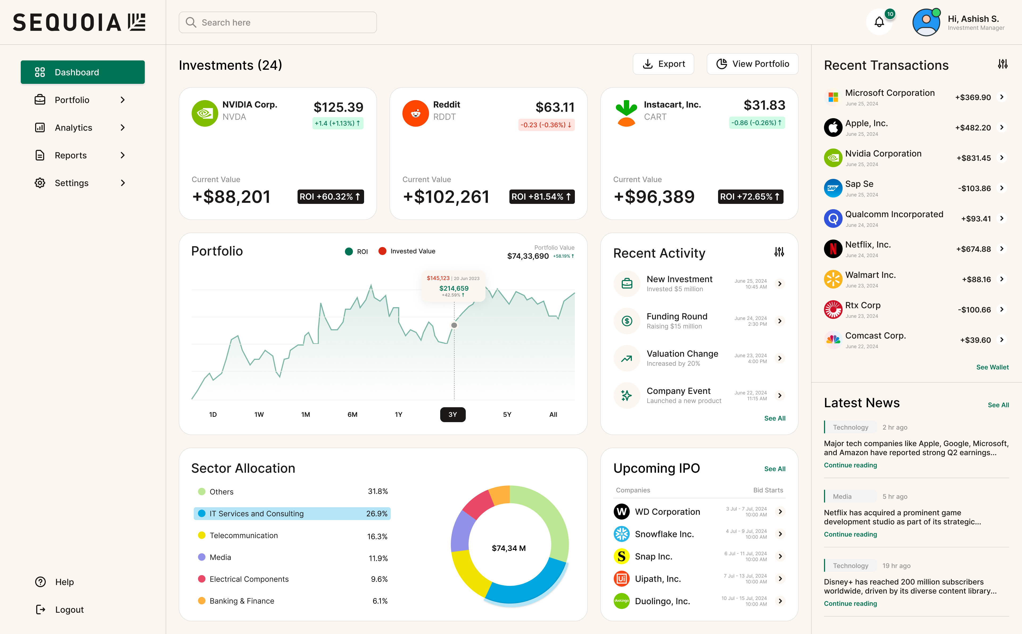This screenshot has width=1022, height=634.
Task: Click See All in Upcoming IPO
Action: pyautogui.click(x=775, y=468)
